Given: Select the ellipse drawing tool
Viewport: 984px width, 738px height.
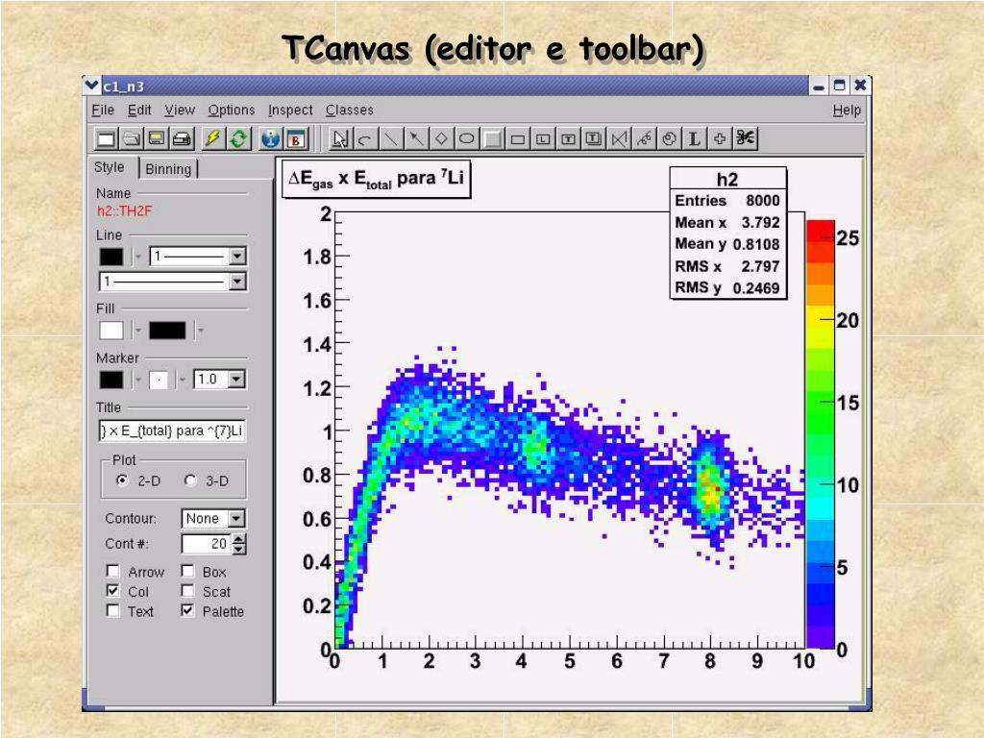Looking at the screenshot, I should (466, 138).
